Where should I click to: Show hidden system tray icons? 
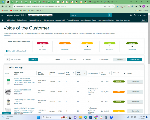point(124,117)
